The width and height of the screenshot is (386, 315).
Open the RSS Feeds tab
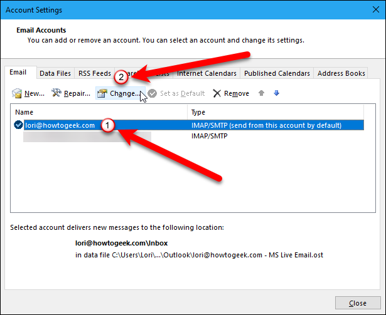(95, 73)
